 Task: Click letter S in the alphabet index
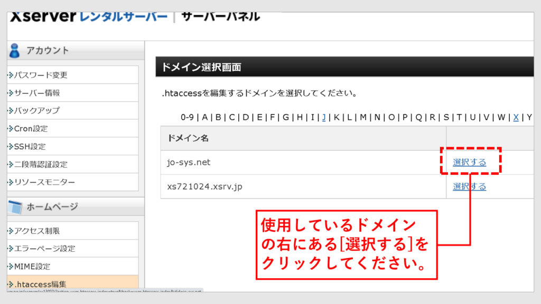(x=446, y=117)
